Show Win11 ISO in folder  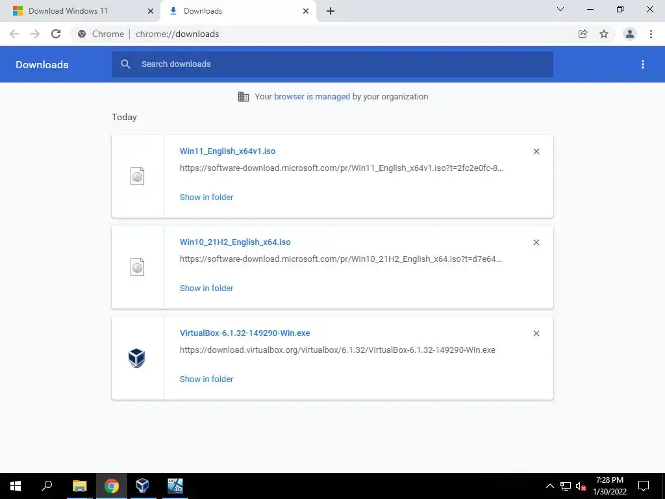pyautogui.click(x=207, y=197)
